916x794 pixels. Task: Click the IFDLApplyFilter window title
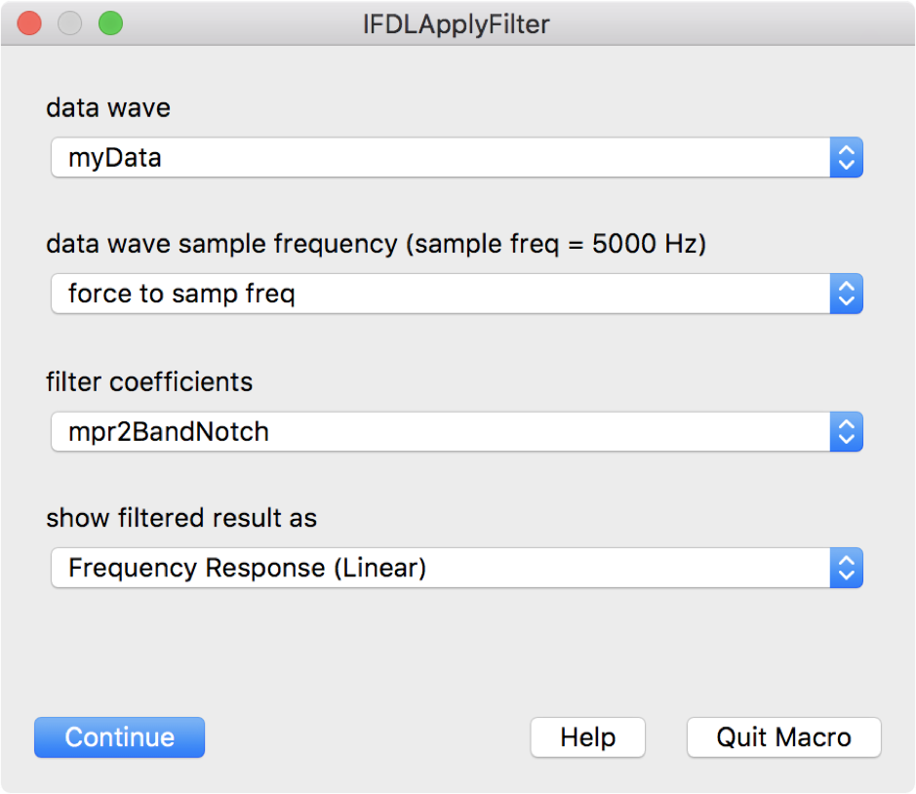[x=457, y=23]
